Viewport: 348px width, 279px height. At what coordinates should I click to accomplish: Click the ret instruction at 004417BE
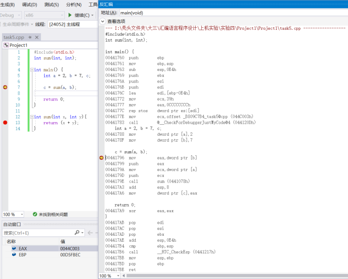tap(121, 269)
